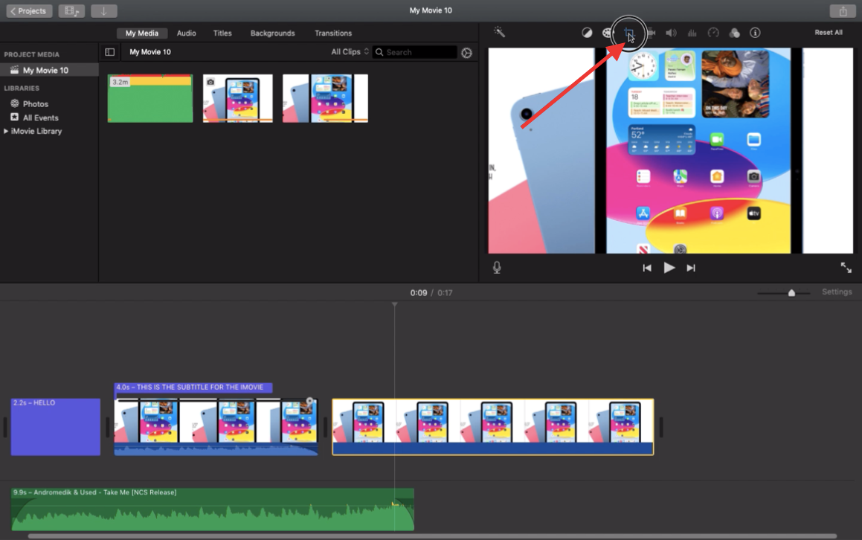
Task: Open the color balance tool
Action: [x=587, y=33]
